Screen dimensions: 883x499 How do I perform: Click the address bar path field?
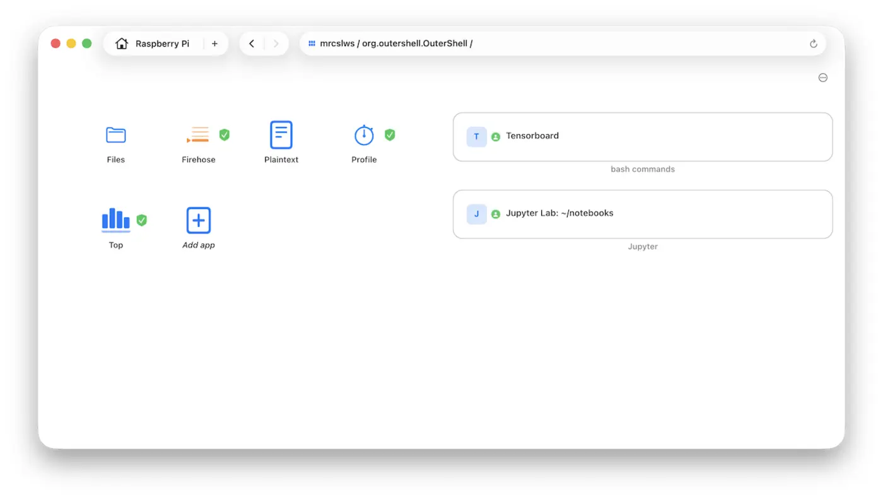click(563, 44)
